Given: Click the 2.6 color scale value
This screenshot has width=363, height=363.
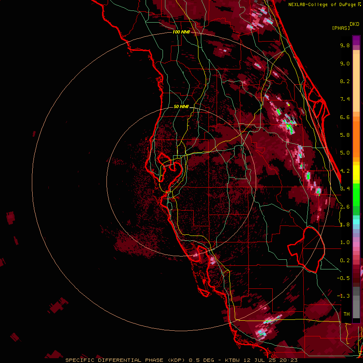Looking at the screenshot, I should pyautogui.click(x=345, y=207).
